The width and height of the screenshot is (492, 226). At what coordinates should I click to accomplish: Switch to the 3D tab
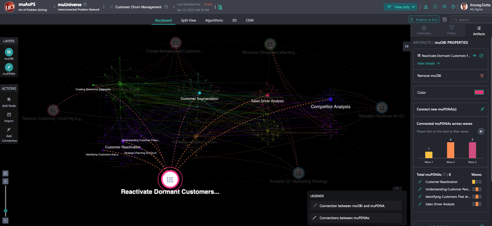(234, 20)
